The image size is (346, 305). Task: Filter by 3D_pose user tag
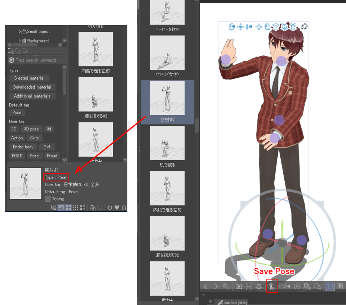tap(31, 129)
